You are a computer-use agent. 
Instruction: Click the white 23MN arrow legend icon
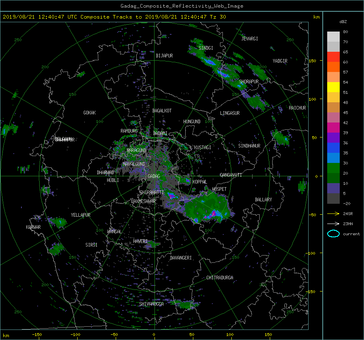tap(333, 224)
